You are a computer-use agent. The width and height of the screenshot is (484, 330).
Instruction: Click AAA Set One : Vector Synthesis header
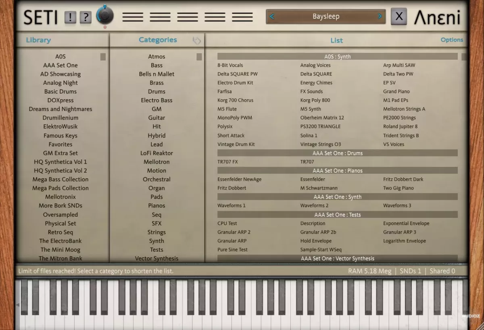click(x=338, y=259)
